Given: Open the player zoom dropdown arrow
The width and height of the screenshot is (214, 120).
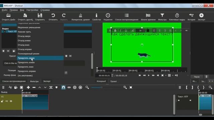Looking at the screenshot, I should click(x=166, y=75).
